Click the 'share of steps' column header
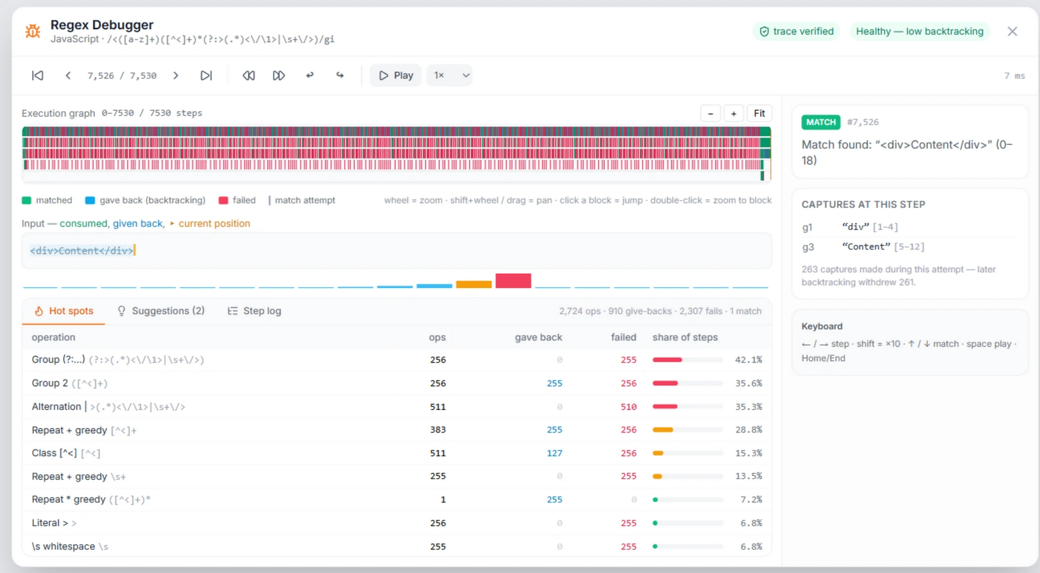This screenshot has width=1040, height=573. (x=685, y=338)
